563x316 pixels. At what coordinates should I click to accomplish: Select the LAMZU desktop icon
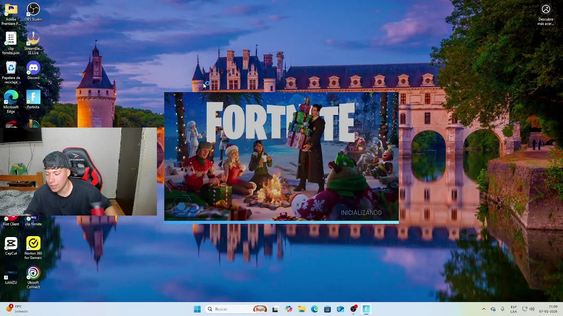tap(11, 276)
